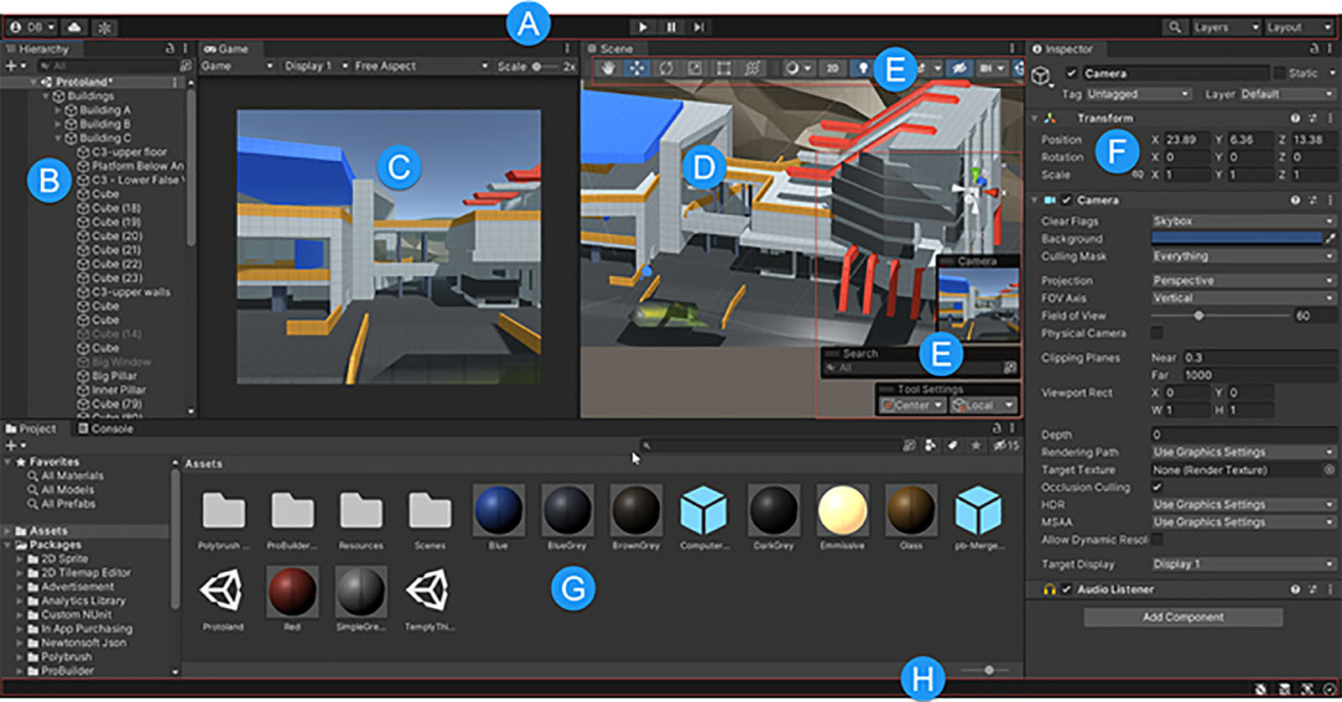Select the Move tool in Scene toolbar
The image size is (1342, 702).
click(637, 68)
